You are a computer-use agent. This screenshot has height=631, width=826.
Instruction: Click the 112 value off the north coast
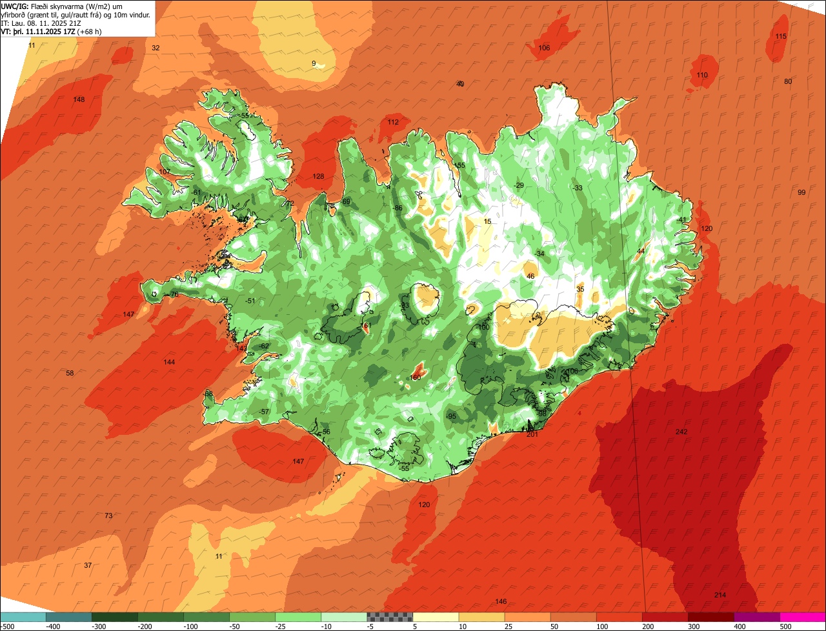(393, 122)
